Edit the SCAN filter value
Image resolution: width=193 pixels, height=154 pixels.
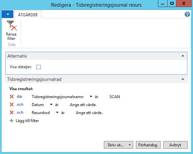tap(115, 97)
